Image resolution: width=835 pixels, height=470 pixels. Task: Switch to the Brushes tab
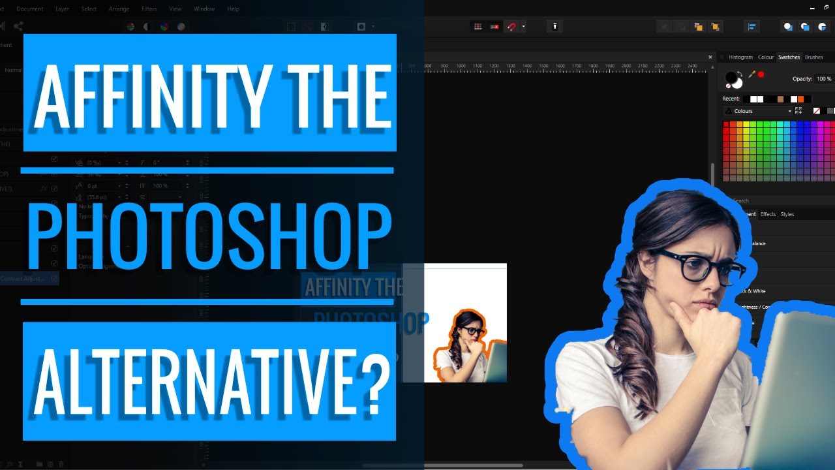(x=813, y=57)
